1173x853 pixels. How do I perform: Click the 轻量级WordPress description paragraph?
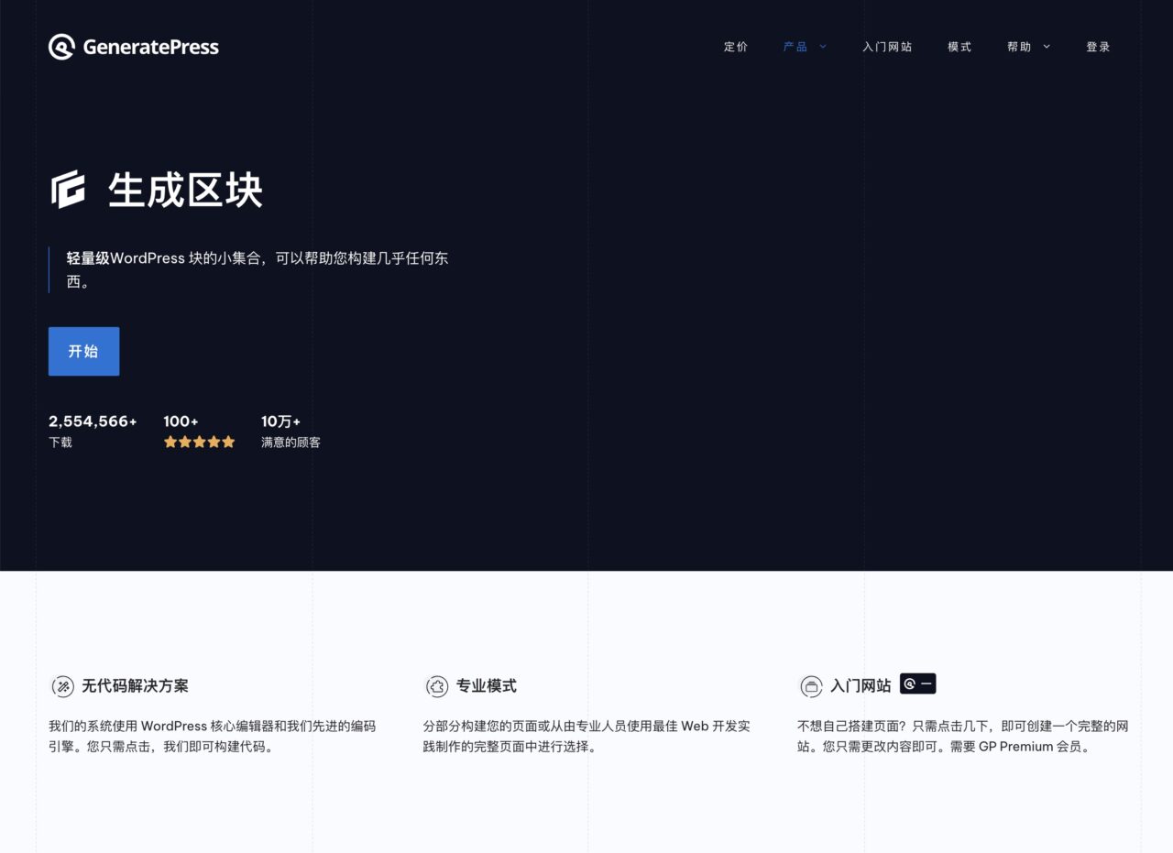tap(258, 269)
